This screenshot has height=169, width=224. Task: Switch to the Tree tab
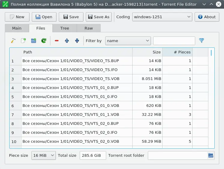click(65, 28)
